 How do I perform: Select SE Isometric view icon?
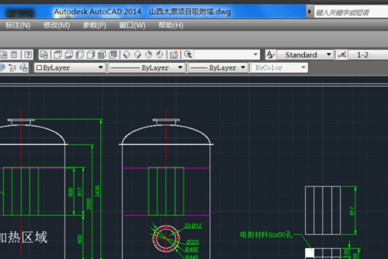138,55
